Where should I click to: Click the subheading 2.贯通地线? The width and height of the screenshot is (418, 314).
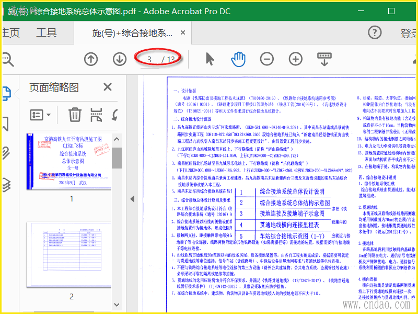368,207
